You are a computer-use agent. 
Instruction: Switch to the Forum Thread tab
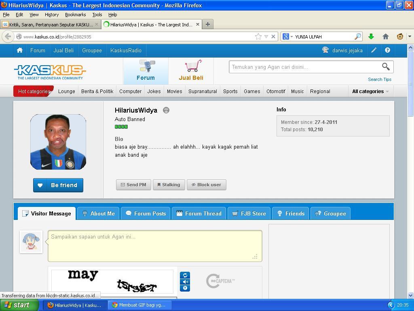point(199,213)
